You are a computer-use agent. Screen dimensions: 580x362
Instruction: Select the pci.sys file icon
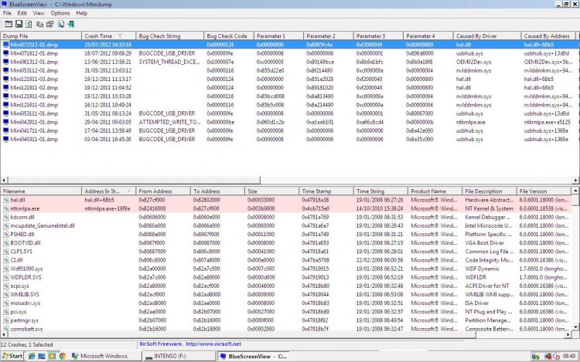tap(6, 312)
